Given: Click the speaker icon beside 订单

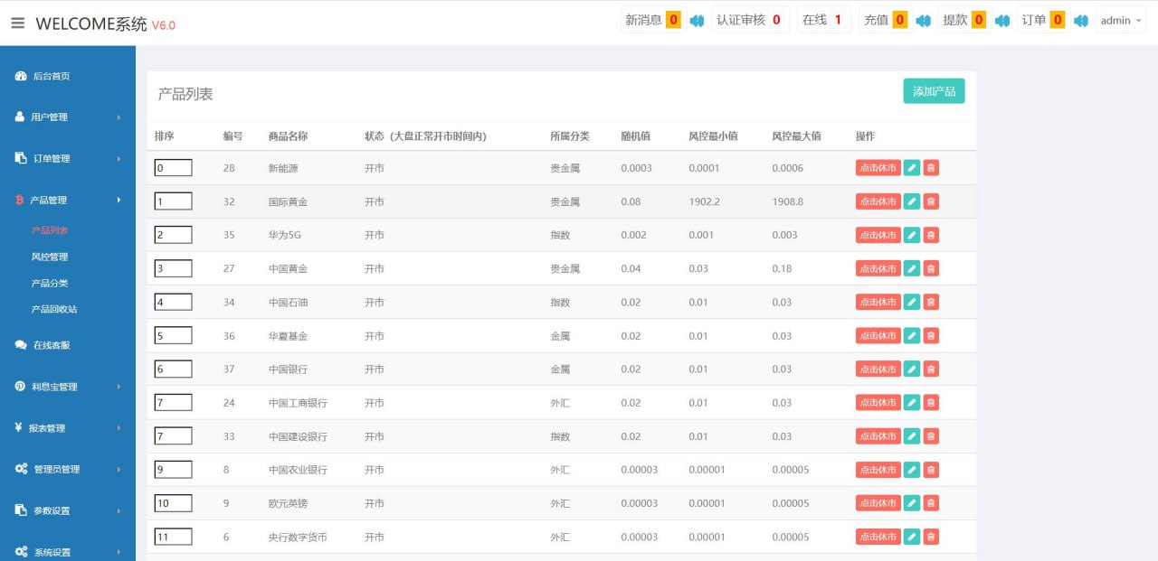Looking at the screenshot, I should (1081, 21).
